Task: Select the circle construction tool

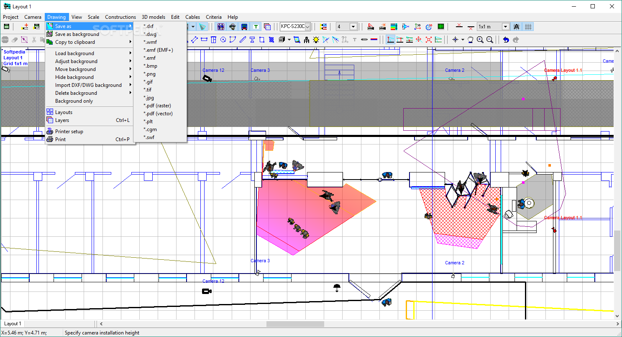Action: (223, 40)
